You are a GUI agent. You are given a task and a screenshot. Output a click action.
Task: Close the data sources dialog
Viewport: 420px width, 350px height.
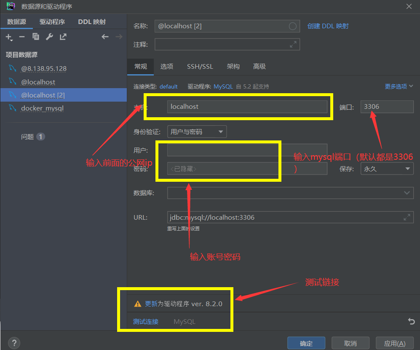coord(409,6)
